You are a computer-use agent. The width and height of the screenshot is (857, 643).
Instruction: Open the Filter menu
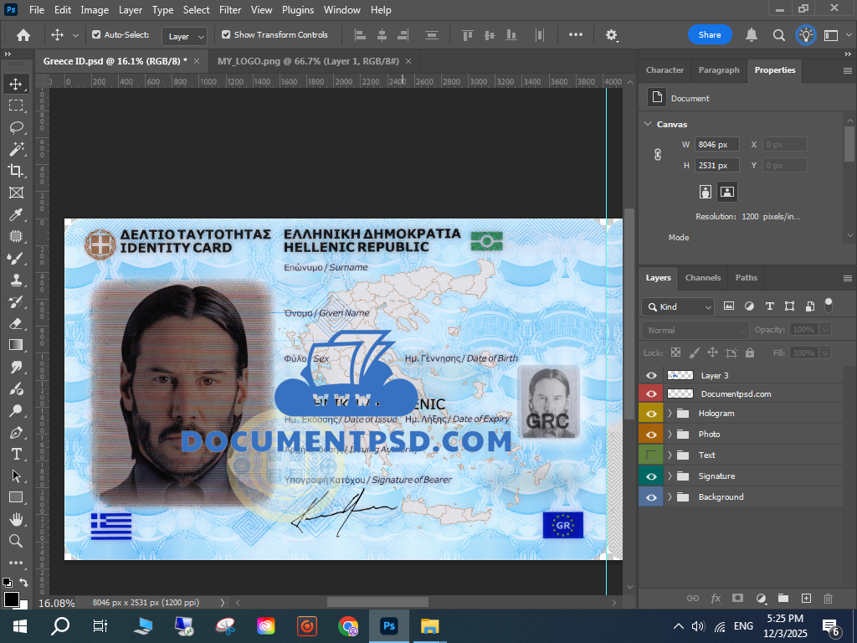coord(230,10)
